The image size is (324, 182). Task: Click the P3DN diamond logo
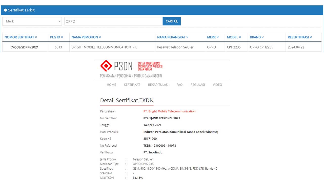(x=106, y=66)
